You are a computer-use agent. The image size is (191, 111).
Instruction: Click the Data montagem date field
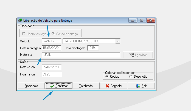pyautogui.click(x=52, y=48)
